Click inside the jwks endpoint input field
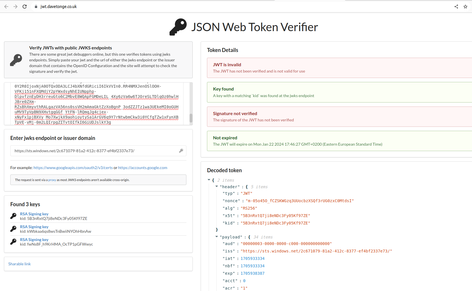Viewport: 472px width, 291px height. [x=86, y=151]
